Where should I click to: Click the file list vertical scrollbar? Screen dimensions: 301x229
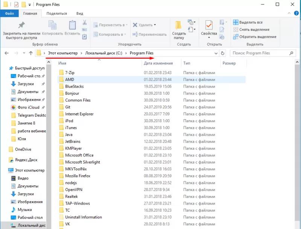pyautogui.click(x=297, y=142)
